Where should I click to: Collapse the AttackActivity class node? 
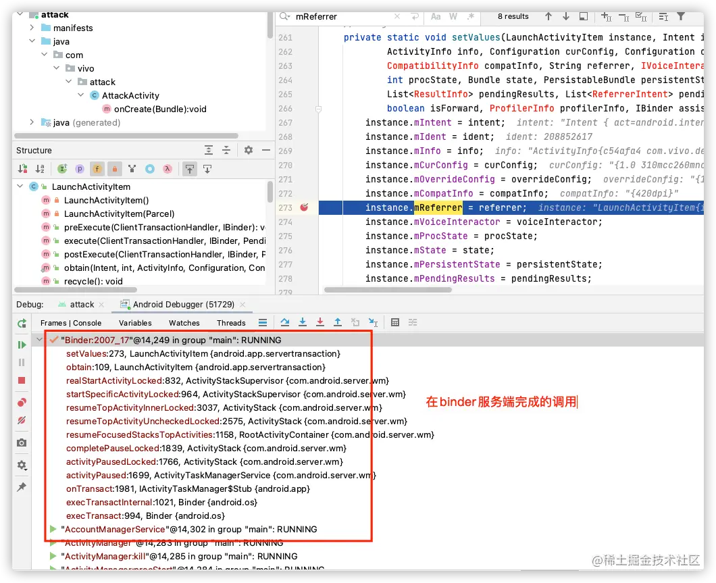point(81,95)
